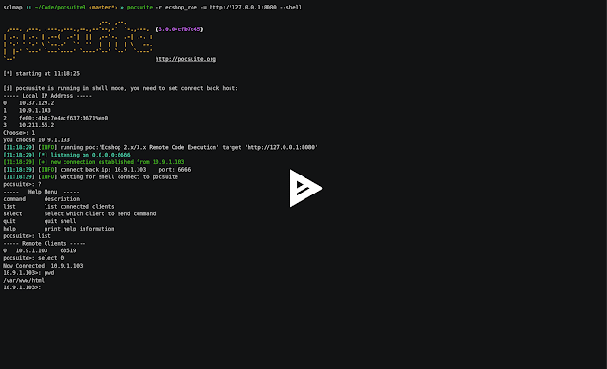Click the 'select which client to send command' row

[80, 213]
